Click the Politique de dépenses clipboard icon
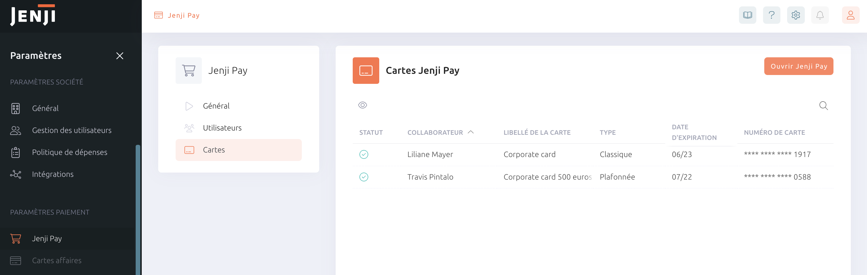The image size is (867, 275). click(16, 152)
